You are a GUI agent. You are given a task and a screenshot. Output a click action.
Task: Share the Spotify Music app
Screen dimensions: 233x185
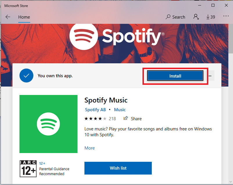tap(133, 118)
